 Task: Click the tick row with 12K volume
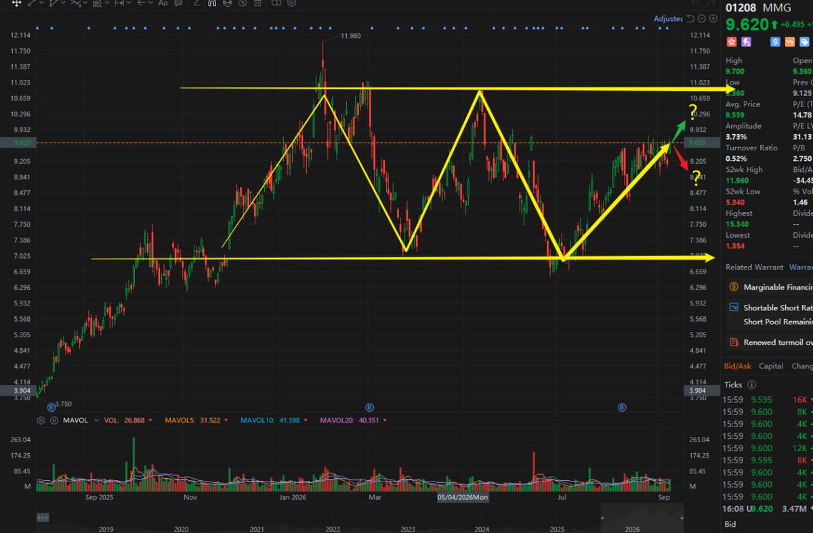[x=768, y=448]
